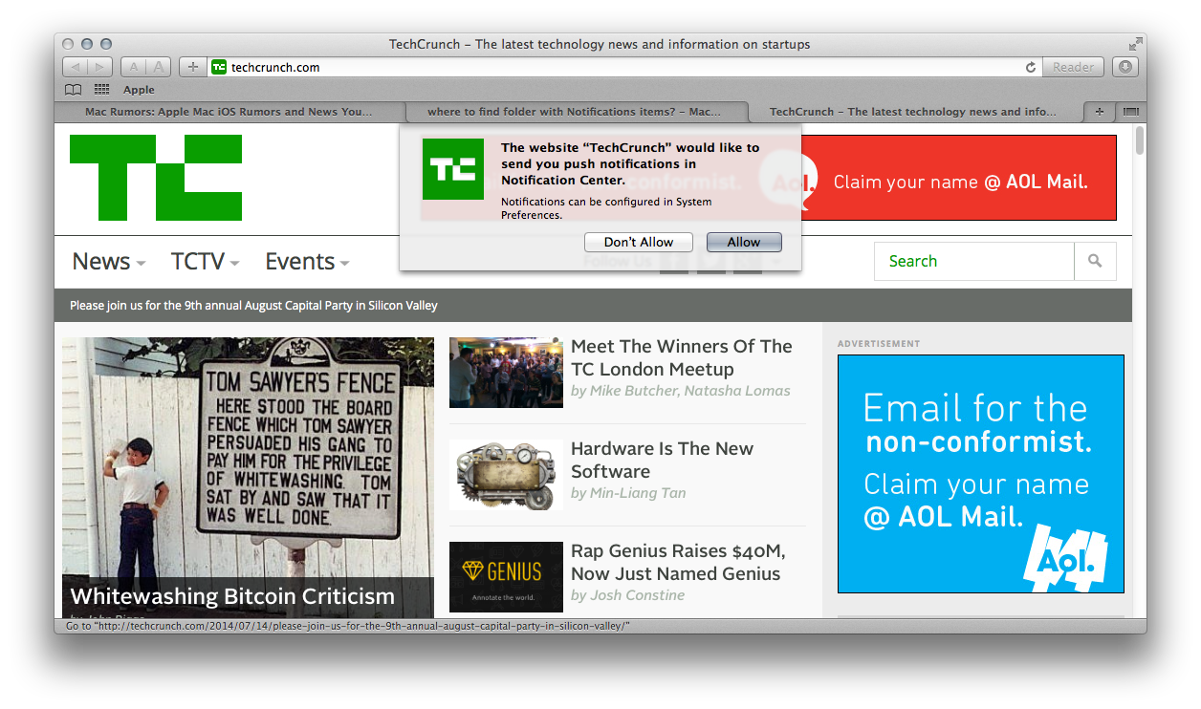Viewport: 1201px width, 709px height.
Task: Click the steampunk hardware machine thumbnail
Action: pyautogui.click(x=506, y=475)
